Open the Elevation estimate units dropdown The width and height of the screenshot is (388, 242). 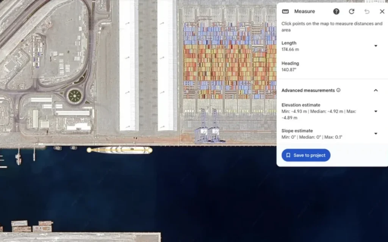coord(375,111)
